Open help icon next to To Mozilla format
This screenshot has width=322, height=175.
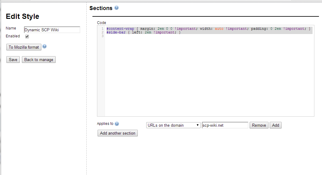[x=44, y=46]
